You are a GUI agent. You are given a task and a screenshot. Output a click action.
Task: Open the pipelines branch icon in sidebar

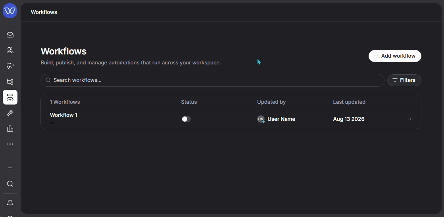pyautogui.click(x=10, y=82)
